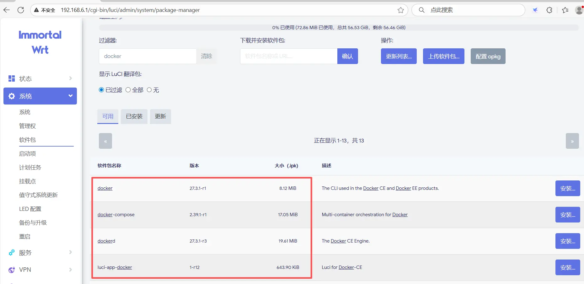This screenshot has height=284, width=584.
Task: Open the favorites list icon
Action: pyautogui.click(x=565, y=10)
